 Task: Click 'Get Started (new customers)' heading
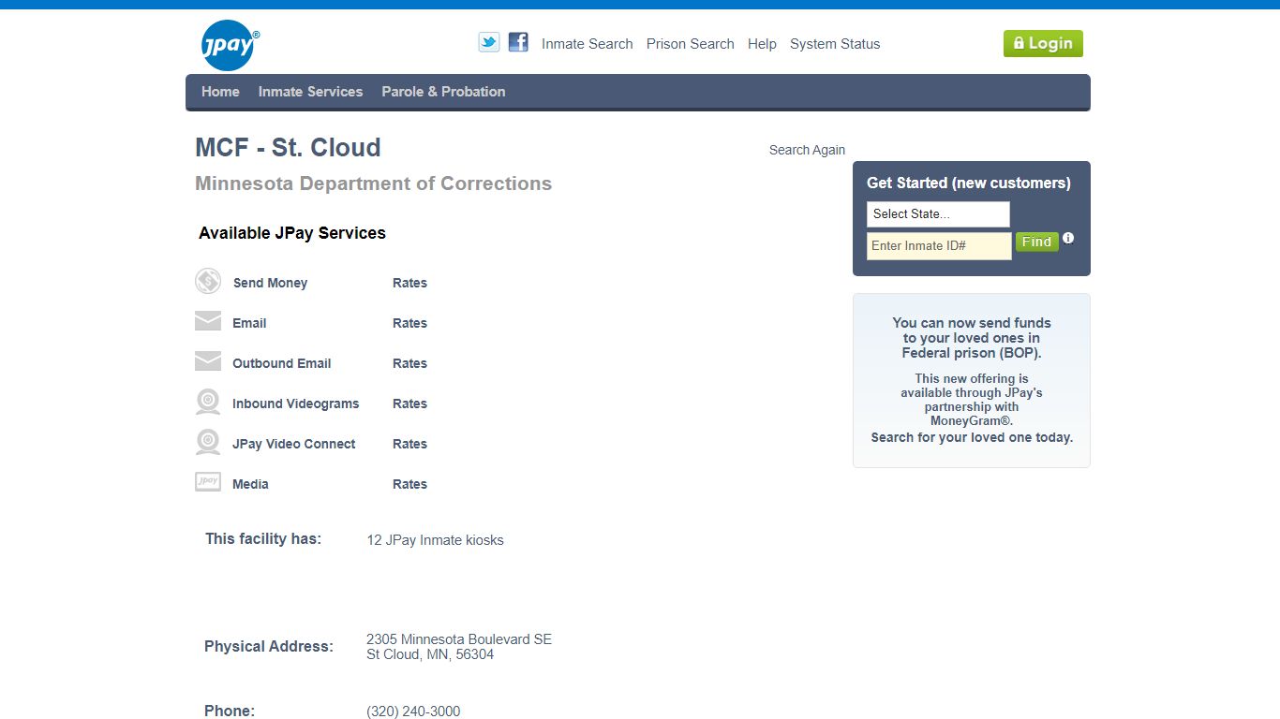click(968, 183)
